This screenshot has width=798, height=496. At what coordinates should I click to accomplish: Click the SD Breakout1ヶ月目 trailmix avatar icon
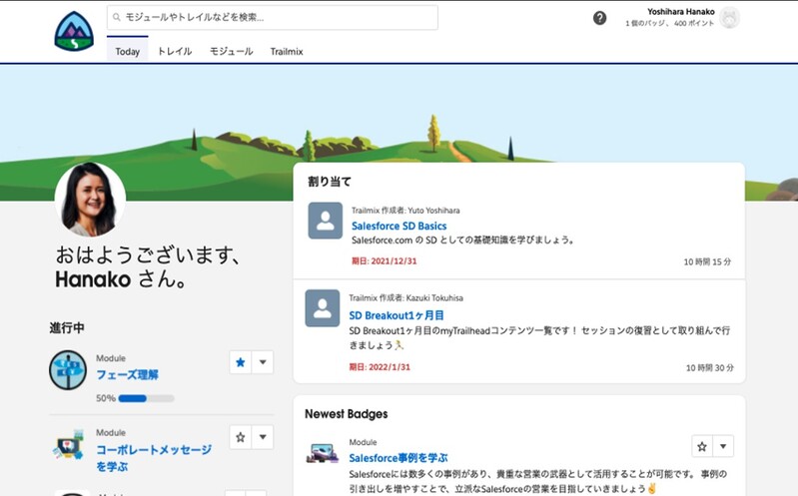(323, 308)
